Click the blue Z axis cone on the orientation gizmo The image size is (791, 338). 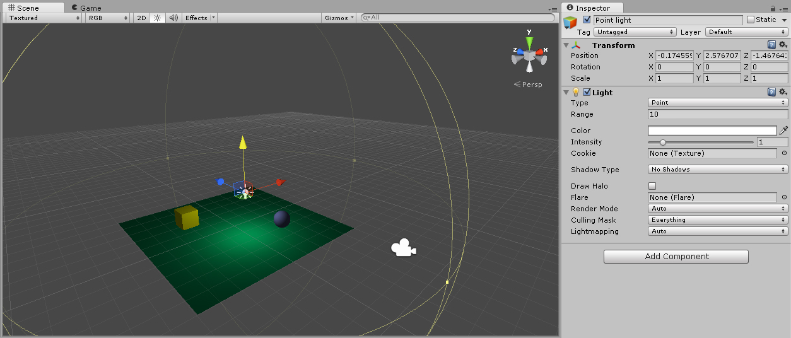[519, 51]
